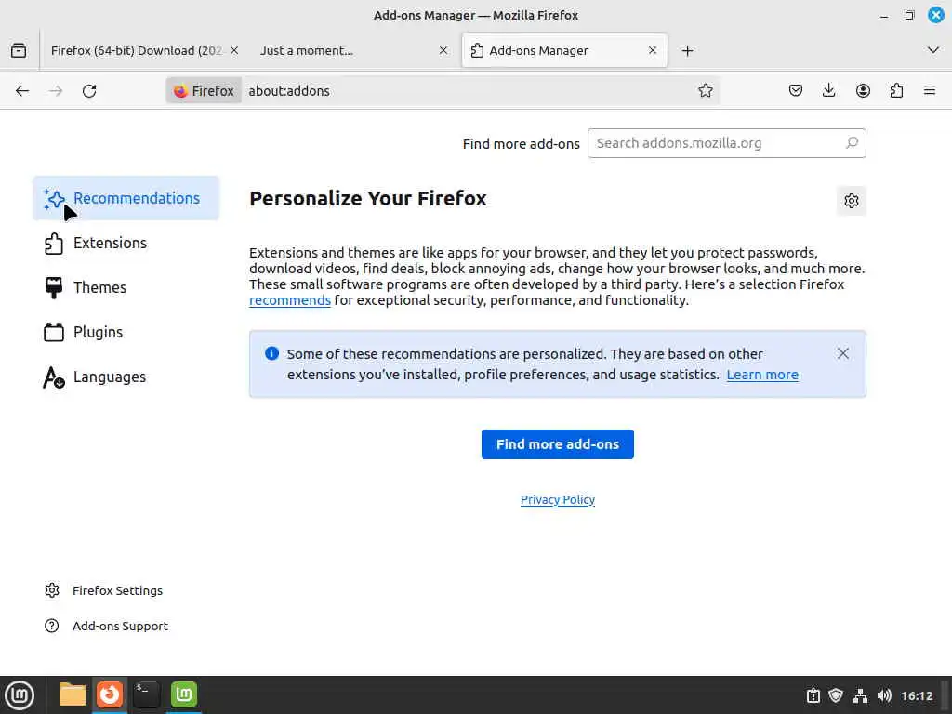Image resolution: width=952 pixels, height=714 pixels.
Task: Open Tools for all add-ons gear
Action: 852,201
